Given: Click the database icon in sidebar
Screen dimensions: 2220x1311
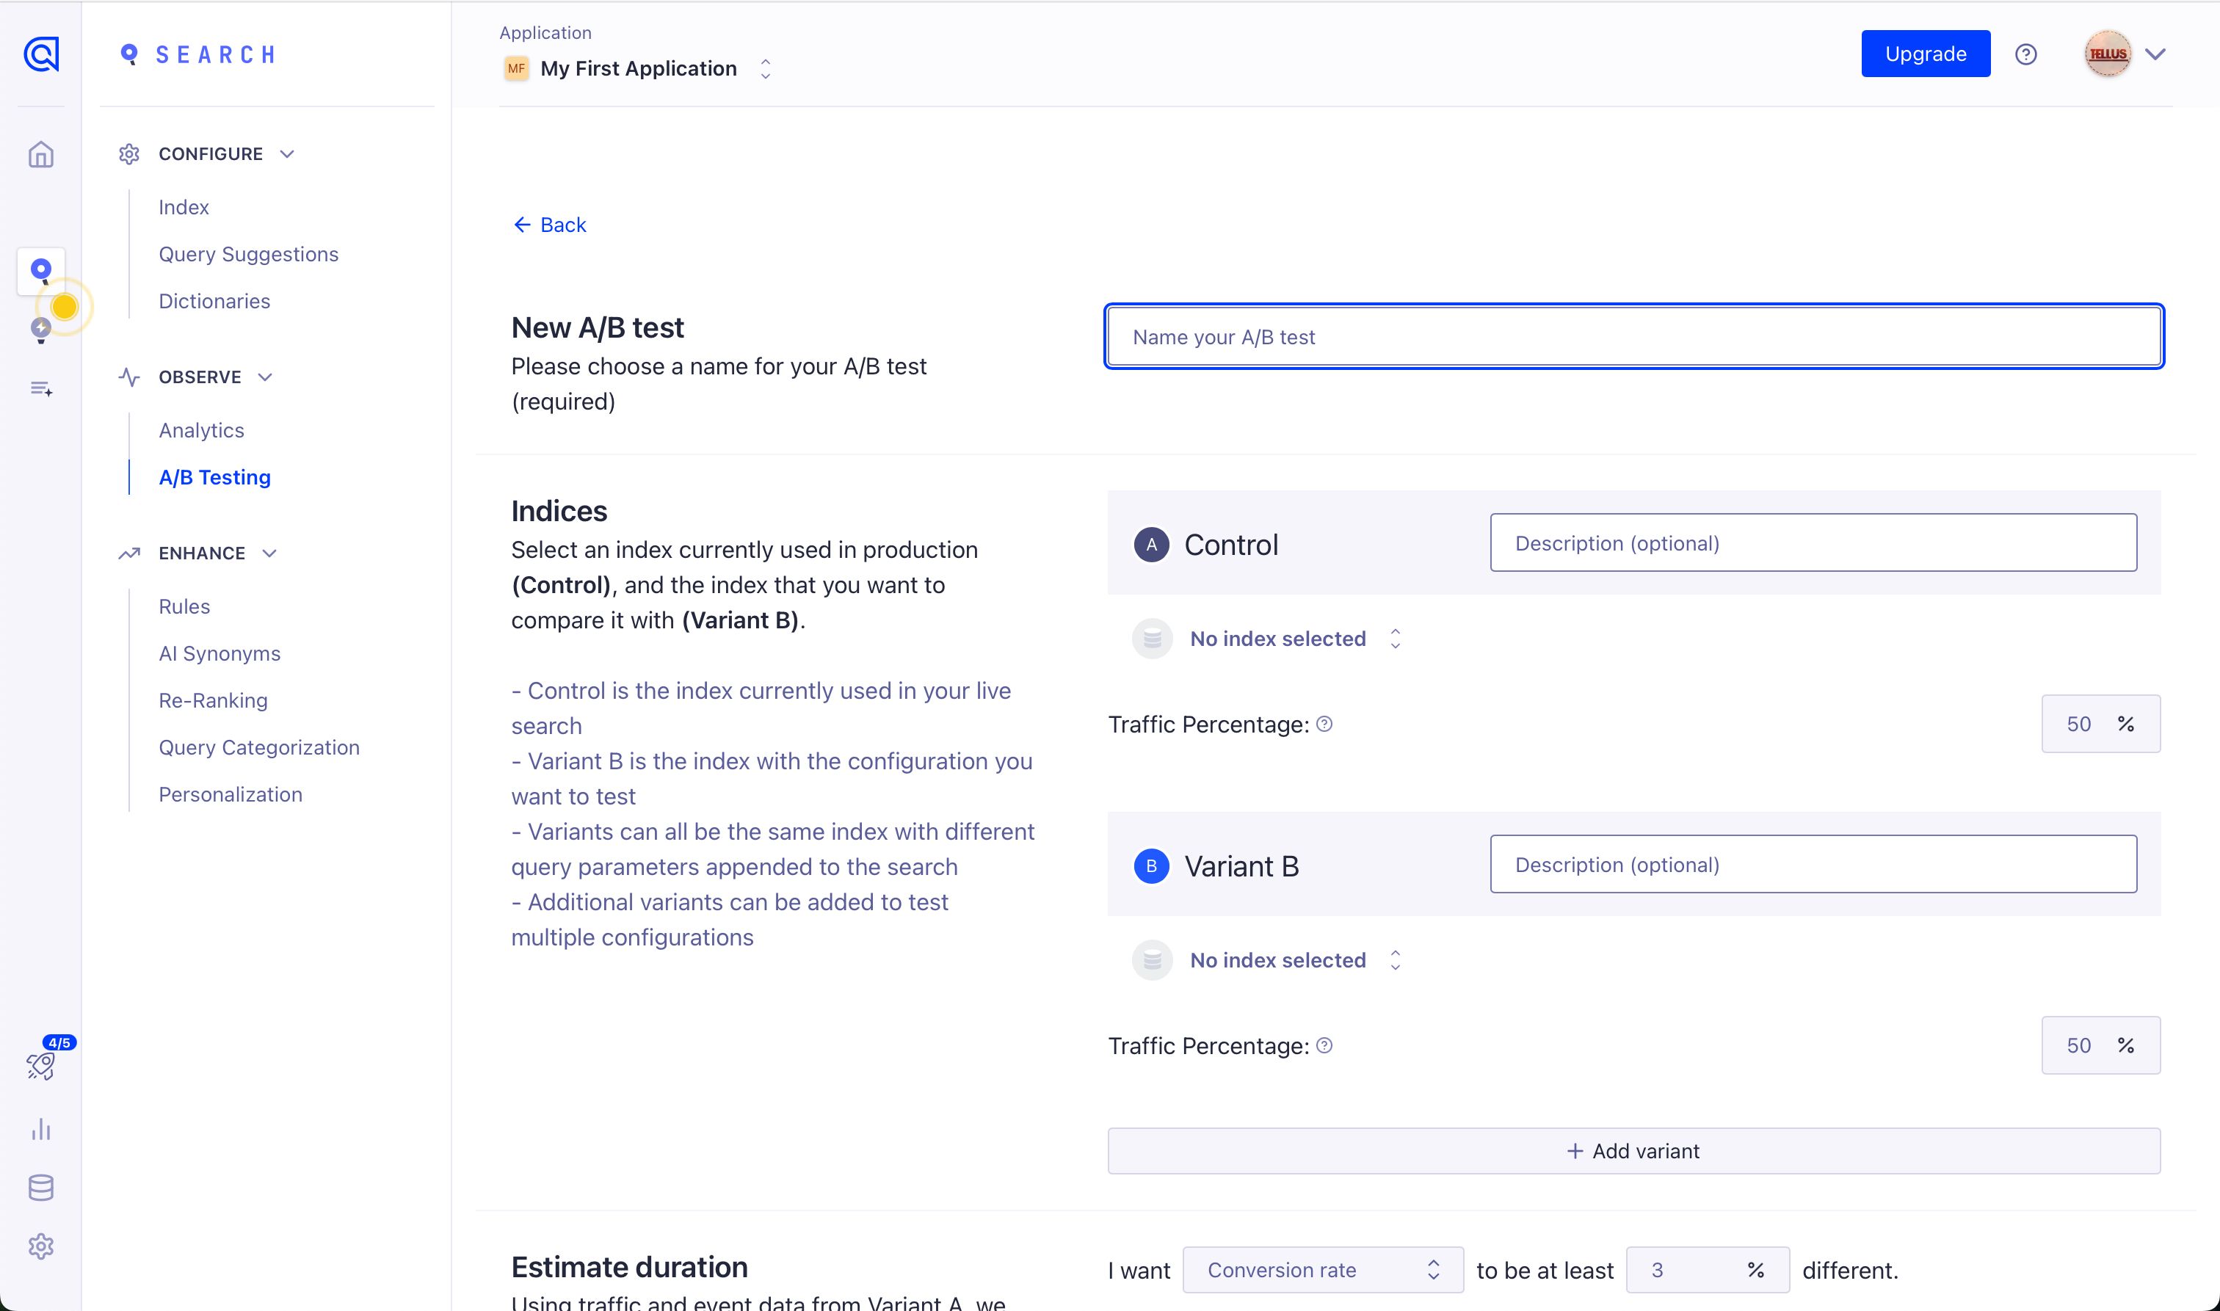Looking at the screenshot, I should pos(40,1188).
